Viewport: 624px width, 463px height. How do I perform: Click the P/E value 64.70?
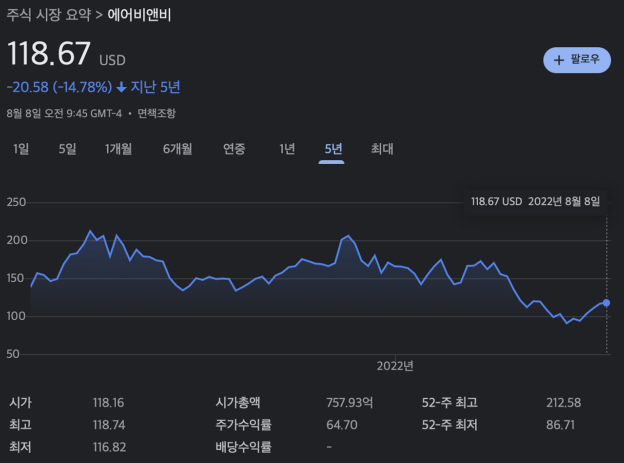[x=342, y=425]
